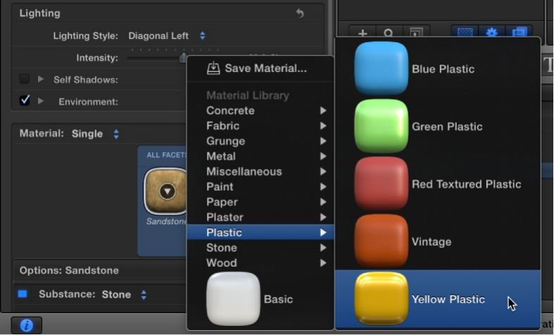Click the blue info inspector button
Screen dimensions: 554x335
(x=26, y=325)
